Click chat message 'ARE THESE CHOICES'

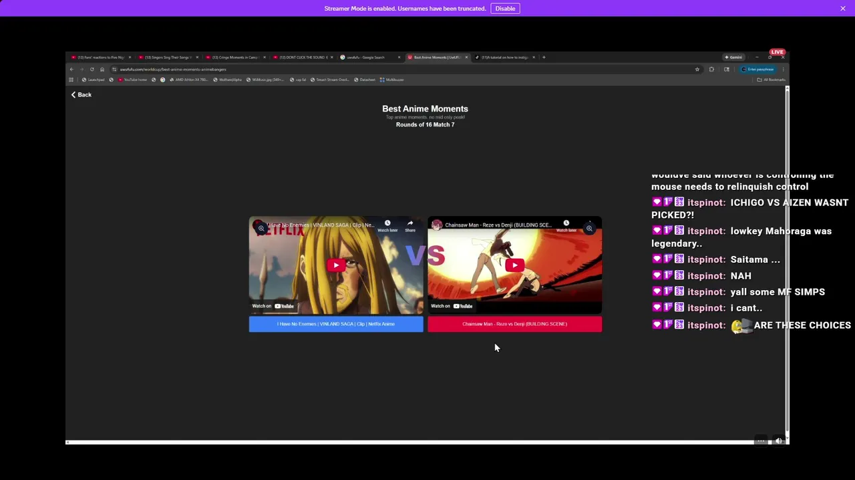tap(802, 325)
